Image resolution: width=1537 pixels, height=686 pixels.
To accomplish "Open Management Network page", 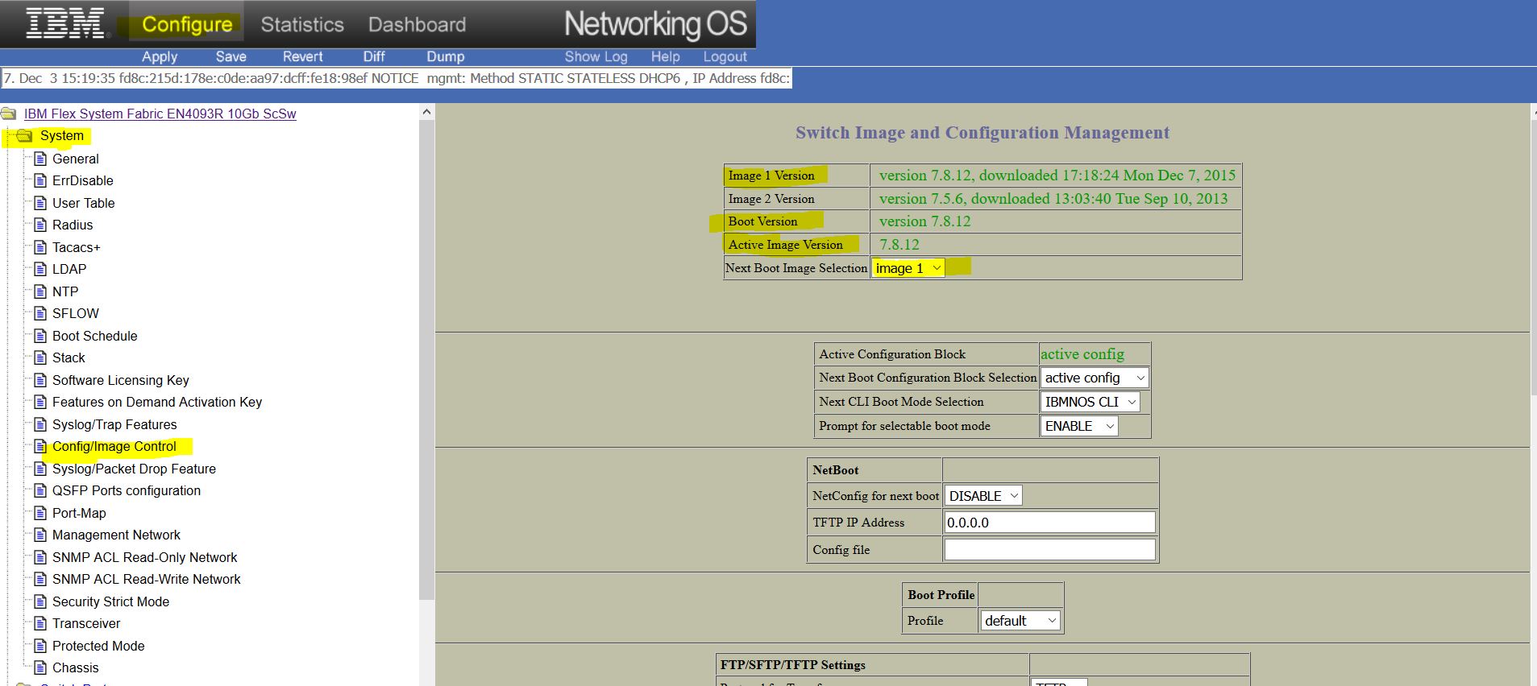I will 117,535.
